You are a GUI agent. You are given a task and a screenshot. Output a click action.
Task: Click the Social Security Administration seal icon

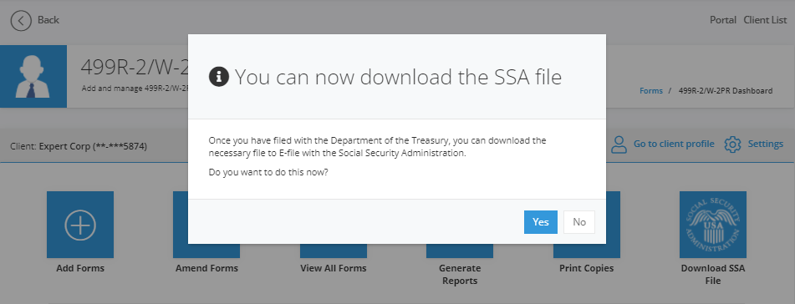(x=713, y=225)
